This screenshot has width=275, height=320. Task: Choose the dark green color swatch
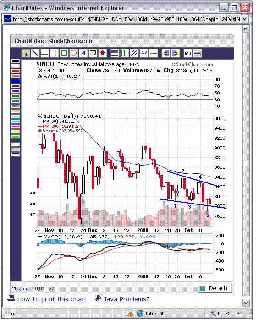(16, 96)
